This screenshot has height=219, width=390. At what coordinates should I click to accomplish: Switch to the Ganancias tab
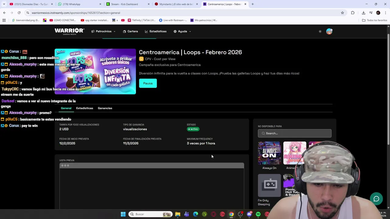coord(105,108)
